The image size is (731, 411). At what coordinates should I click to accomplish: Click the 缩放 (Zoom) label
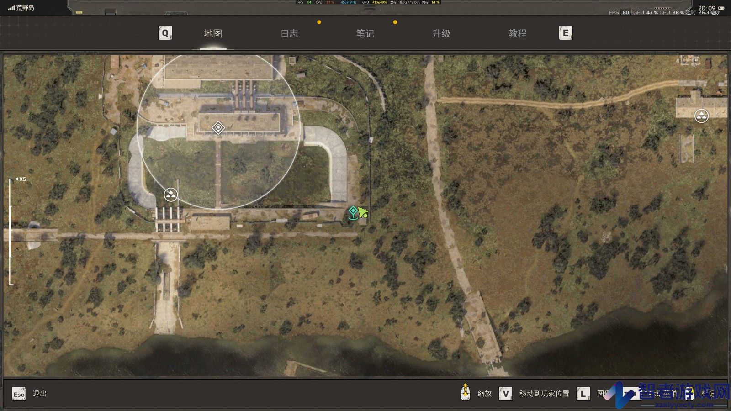click(x=485, y=394)
